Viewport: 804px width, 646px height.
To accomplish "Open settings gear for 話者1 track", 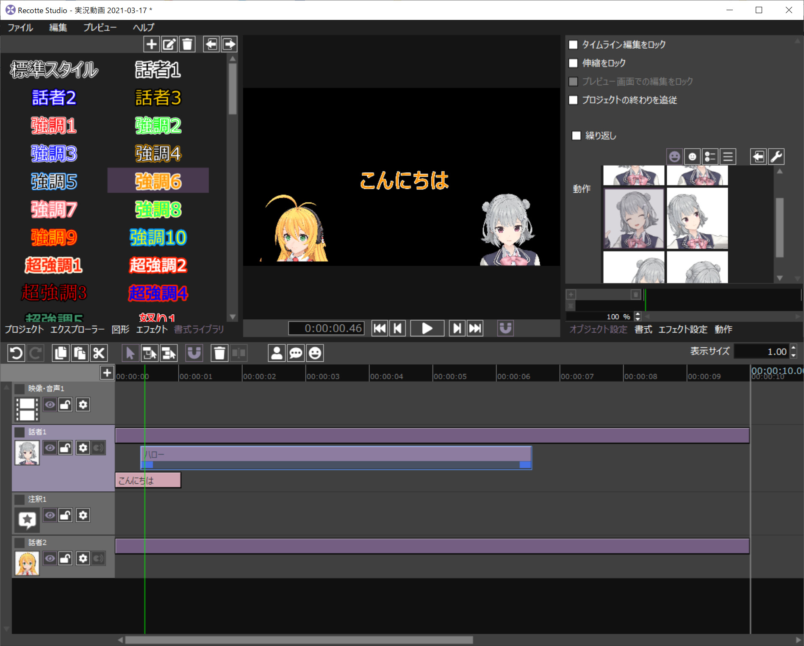I will 83,448.
